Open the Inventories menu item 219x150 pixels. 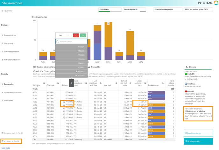coord(9,84)
